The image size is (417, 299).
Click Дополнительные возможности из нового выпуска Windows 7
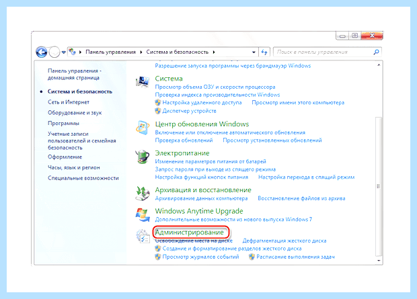tap(233, 219)
